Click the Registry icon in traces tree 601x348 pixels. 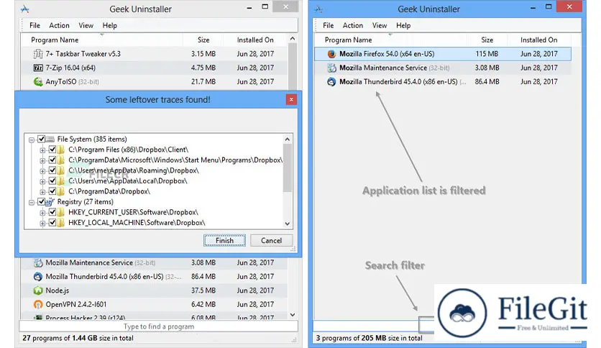tap(50, 202)
